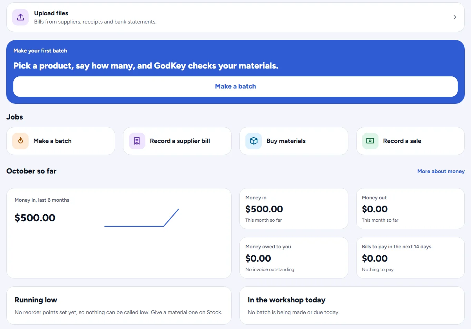This screenshot has width=471, height=329.
Task: Click the green cash icon
Action: coord(370,141)
